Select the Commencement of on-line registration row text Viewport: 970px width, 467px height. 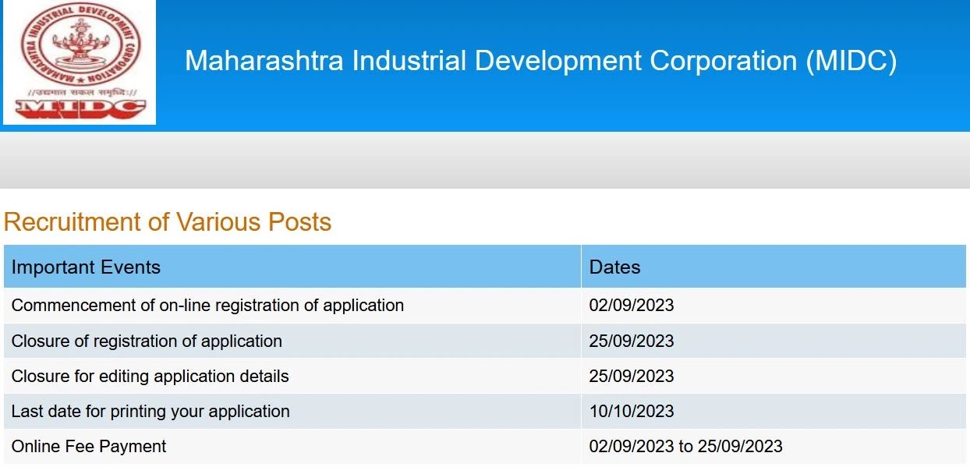(x=207, y=306)
